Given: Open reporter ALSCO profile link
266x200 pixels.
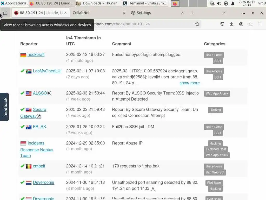Looking at the screenshot, I should click(x=42, y=93).
